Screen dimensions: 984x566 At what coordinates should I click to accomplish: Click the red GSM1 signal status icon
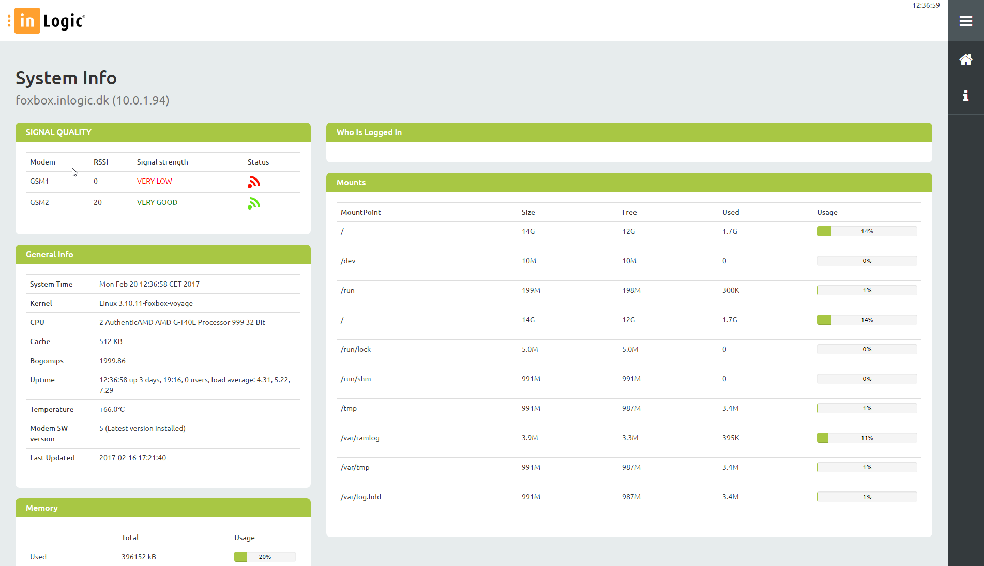pos(253,182)
